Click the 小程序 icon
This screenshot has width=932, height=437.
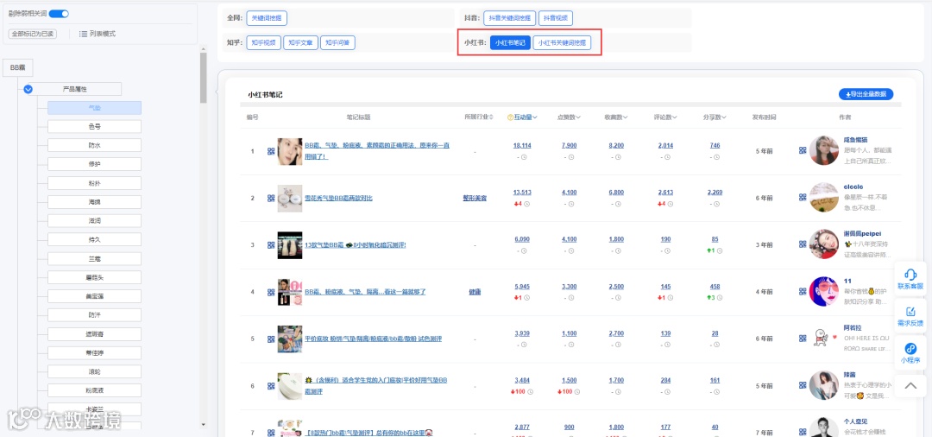tap(910, 349)
